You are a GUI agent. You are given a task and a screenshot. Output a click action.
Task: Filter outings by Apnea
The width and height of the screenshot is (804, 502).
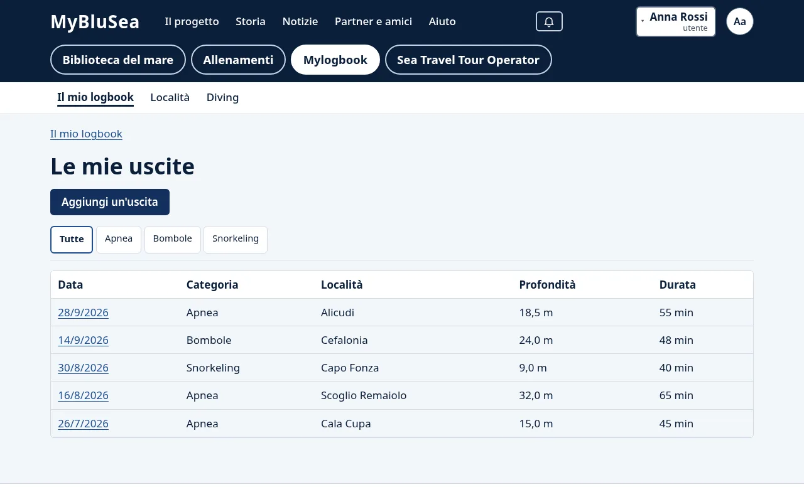[119, 239]
